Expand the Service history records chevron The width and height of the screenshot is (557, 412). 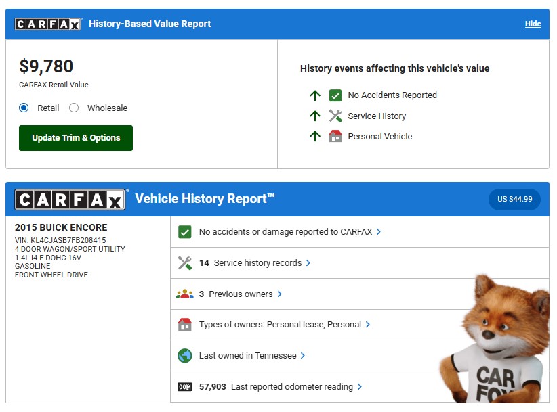(308, 263)
